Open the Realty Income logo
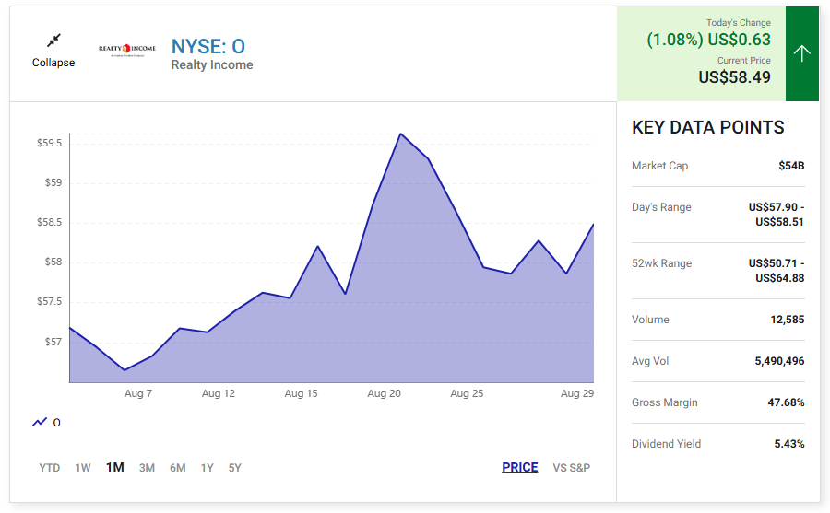The image size is (830, 513). pos(127,50)
